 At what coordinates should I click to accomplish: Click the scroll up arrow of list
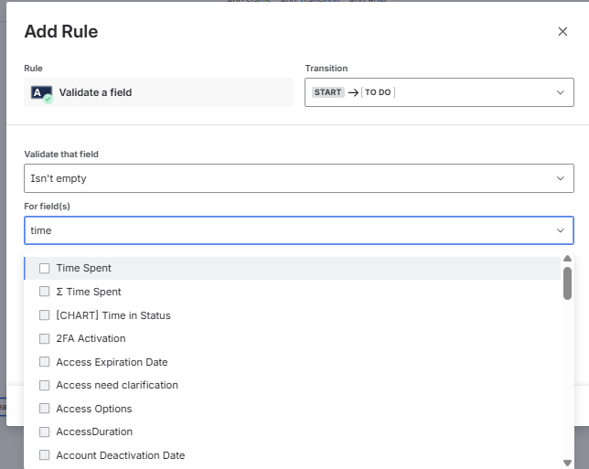[x=567, y=259]
